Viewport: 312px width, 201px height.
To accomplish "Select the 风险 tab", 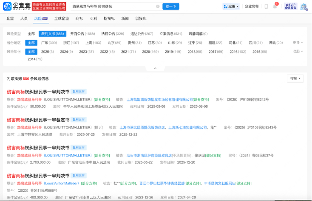I will (41, 19).
